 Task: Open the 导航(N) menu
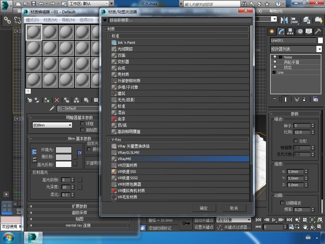pyautogui.click(x=69, y=20)
